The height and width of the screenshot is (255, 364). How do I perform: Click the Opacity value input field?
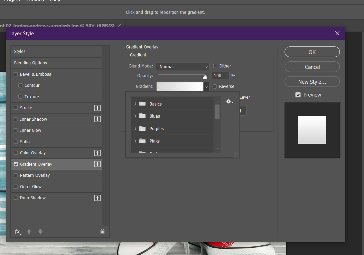click(x=221, y=75)
